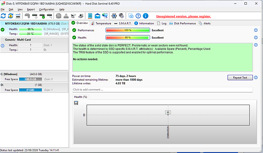Click the eject triangle drive toolbar icon
The width and height of the screenshot is (263, 153).
pyautogui.click(x=66, y=16)
